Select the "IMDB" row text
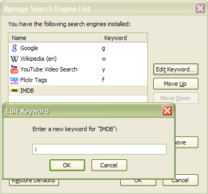 pyautogui.click(x=27, y=91)
